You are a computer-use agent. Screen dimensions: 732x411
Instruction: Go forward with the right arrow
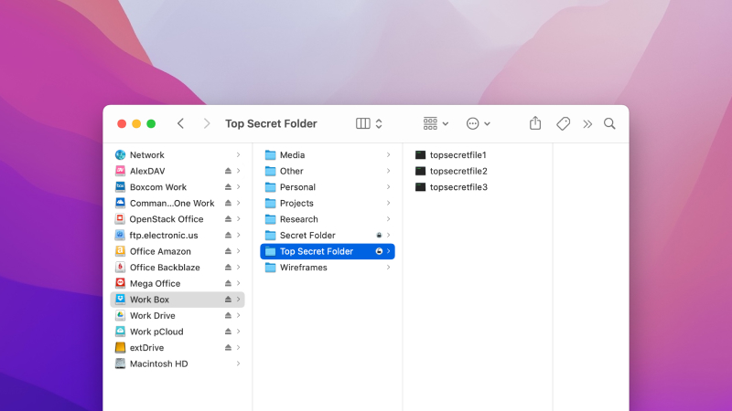pos(207,123)
